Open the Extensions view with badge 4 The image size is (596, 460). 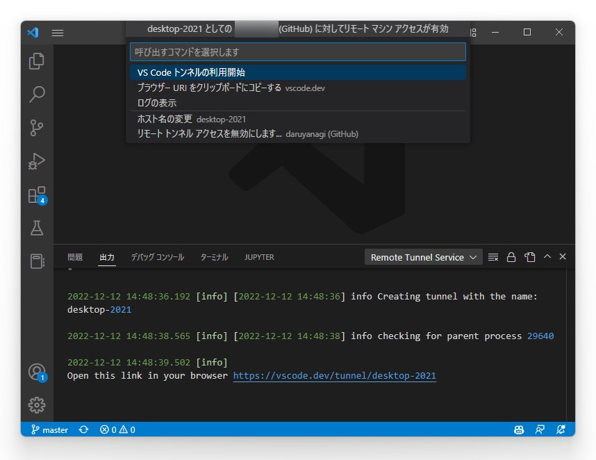tap(37, 195)
